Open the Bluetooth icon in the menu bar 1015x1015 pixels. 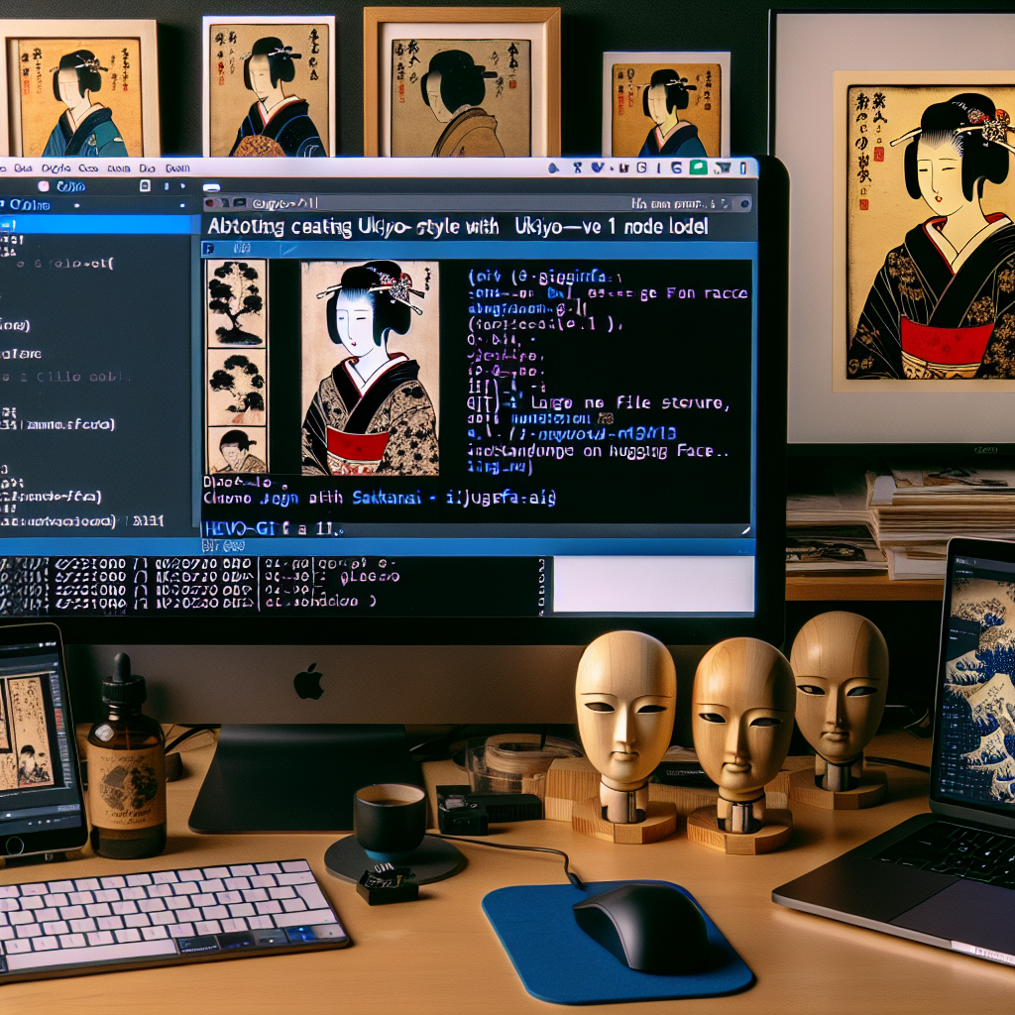tap(578, 169)
